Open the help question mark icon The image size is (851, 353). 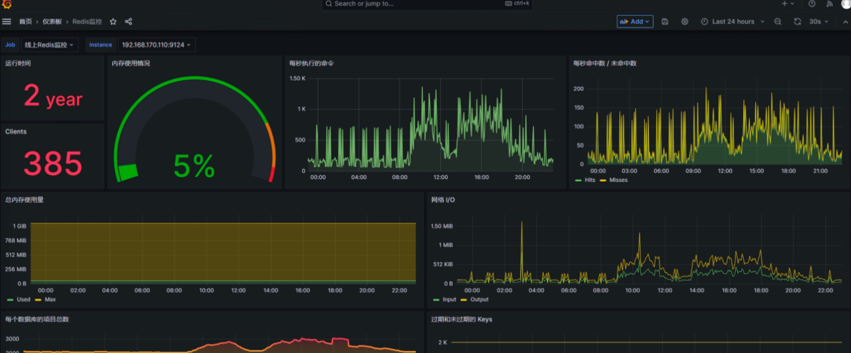(x=812, y=4)
